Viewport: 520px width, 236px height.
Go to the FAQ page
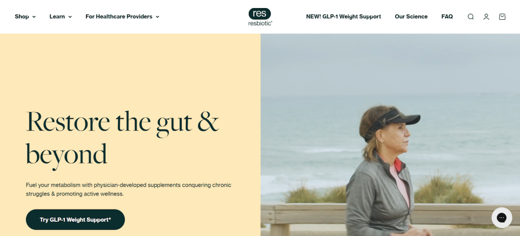447,17
